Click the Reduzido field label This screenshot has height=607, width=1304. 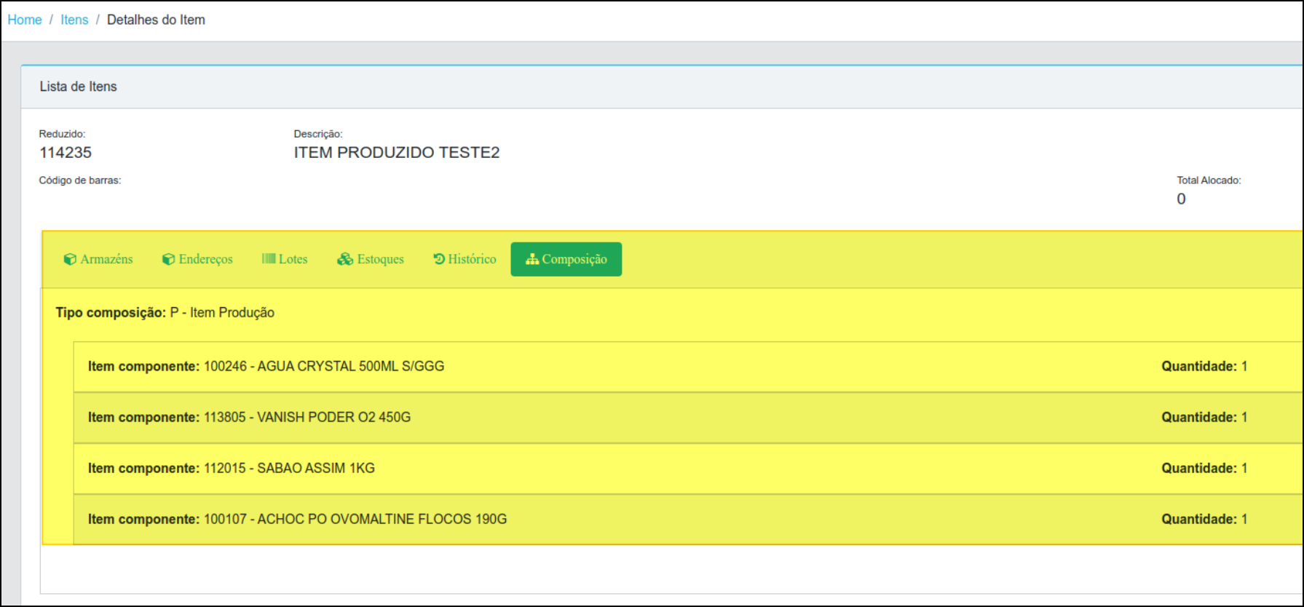point(62,134)
